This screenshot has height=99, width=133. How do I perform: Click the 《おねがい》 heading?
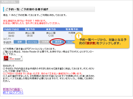click(x=9, y=66)
